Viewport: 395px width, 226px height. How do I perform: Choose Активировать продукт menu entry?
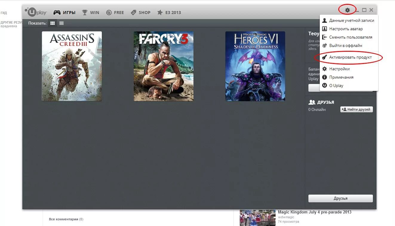coord(349,57)
